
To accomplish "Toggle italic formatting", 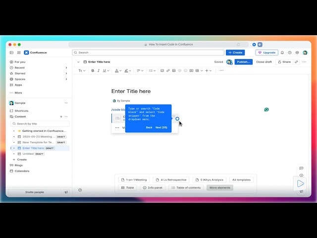I will click(x=99, y=70).
